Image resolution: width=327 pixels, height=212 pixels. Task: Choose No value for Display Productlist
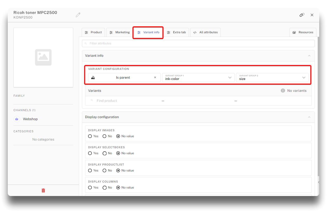pos(118,170)
